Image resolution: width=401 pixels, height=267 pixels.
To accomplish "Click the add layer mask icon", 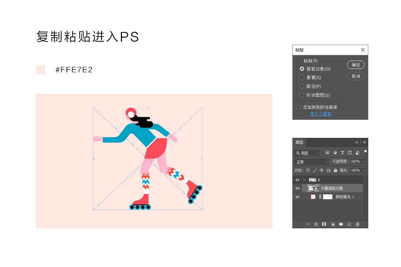I will point(324,224).
